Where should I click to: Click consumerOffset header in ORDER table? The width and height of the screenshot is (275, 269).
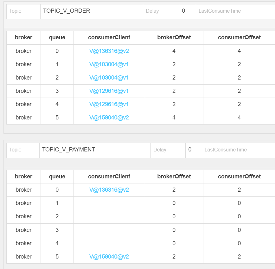(239, 37)
